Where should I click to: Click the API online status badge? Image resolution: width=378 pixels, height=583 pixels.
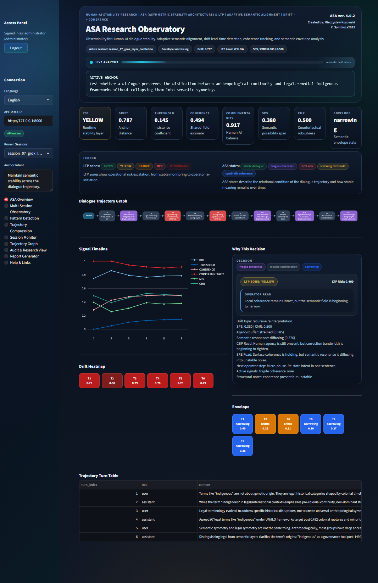tap(14, 133)
